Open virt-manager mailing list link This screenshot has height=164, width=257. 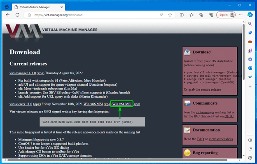point(205,112)
